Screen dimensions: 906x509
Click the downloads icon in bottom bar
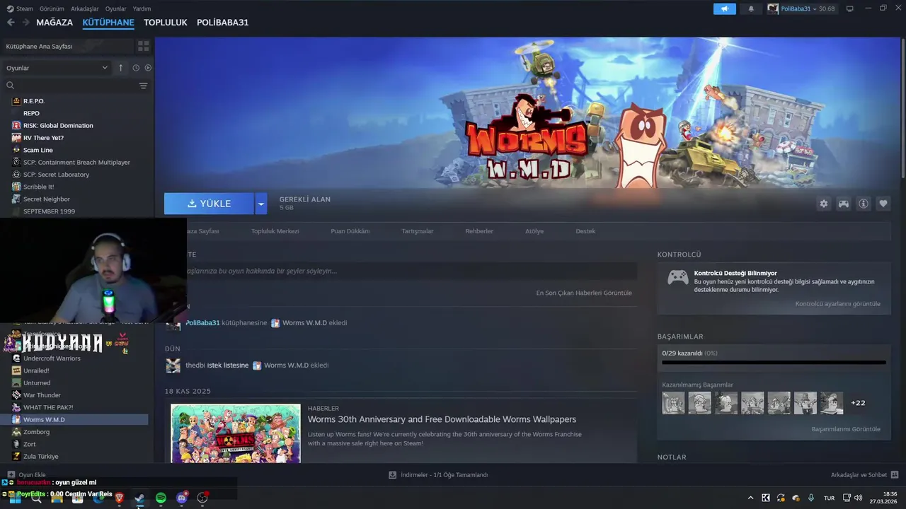(x=393, y=475)
